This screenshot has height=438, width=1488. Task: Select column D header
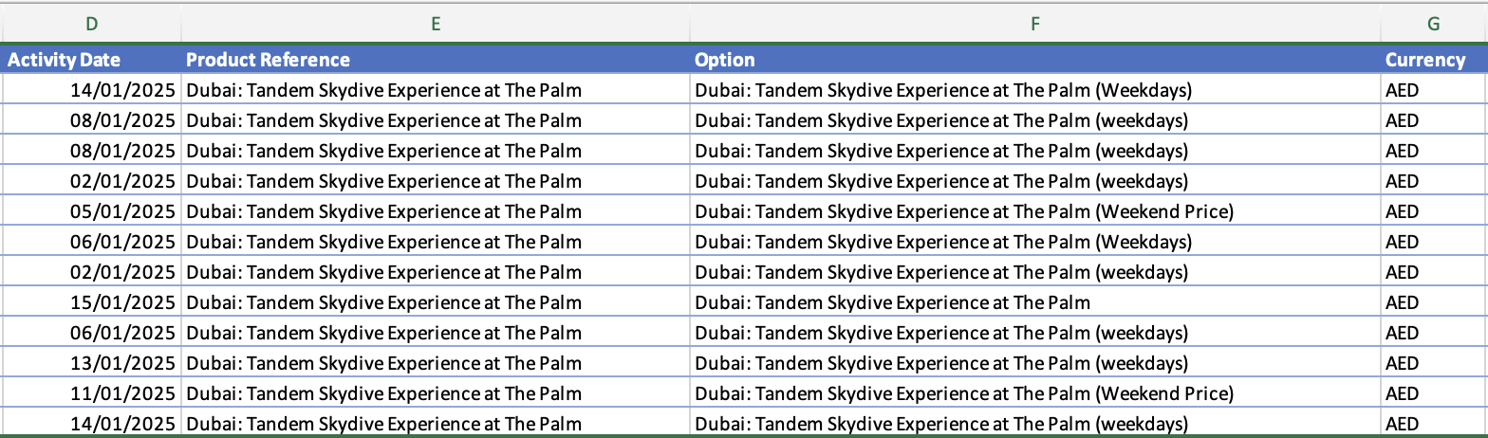[x=91, y=25]
